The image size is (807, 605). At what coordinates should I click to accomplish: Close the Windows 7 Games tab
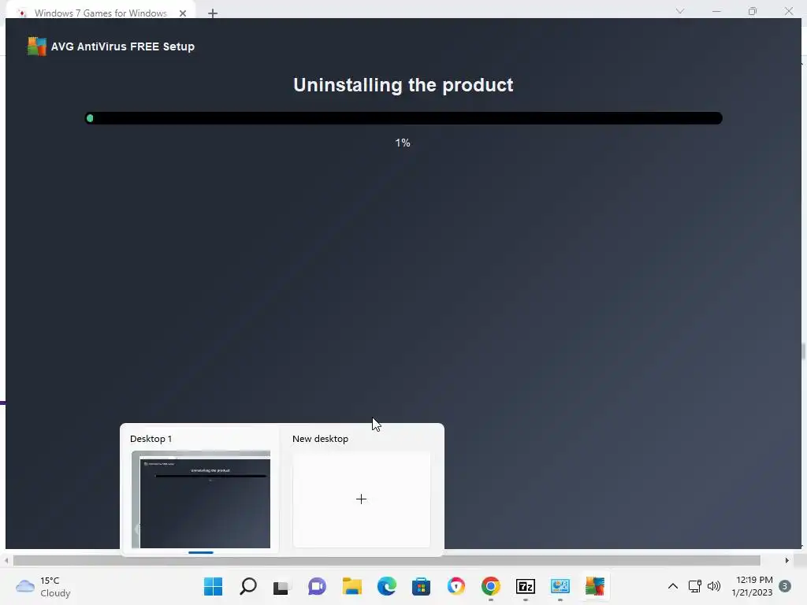pyautogui.click(x=183, y=13)
